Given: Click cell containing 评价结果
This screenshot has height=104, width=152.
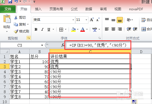Looking at the screenshot, I should (x=90, y=56).
